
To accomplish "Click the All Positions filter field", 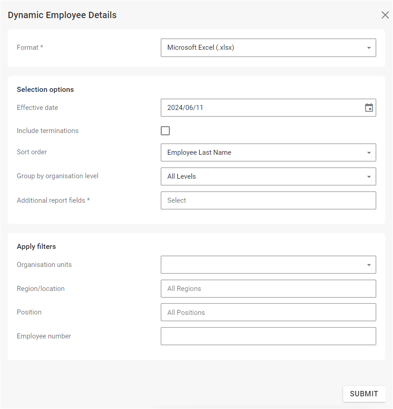I will [268, 312].
